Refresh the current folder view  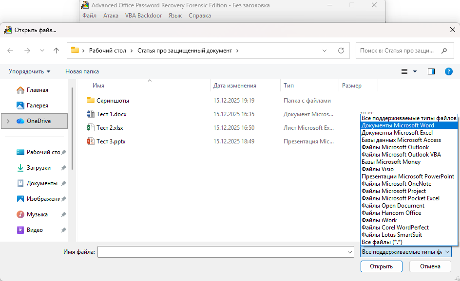coord(341,51)
